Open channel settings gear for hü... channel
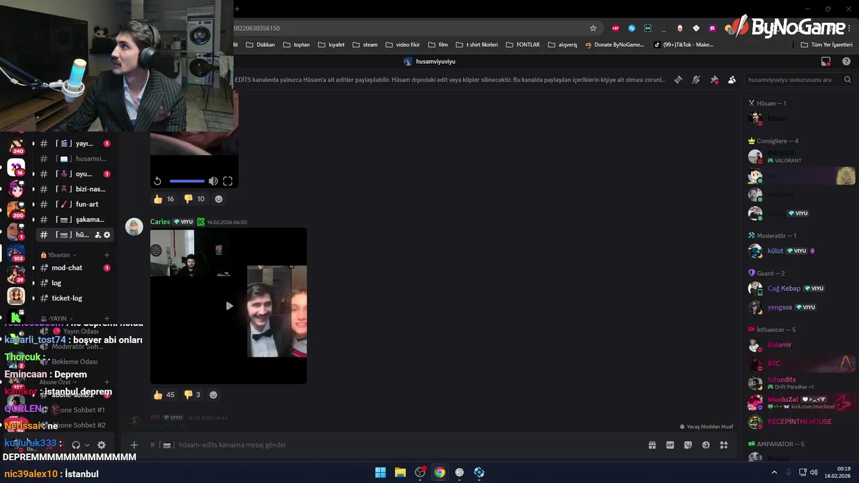Image resolution: width=859 pixels, height=483 pixels. 107,235
